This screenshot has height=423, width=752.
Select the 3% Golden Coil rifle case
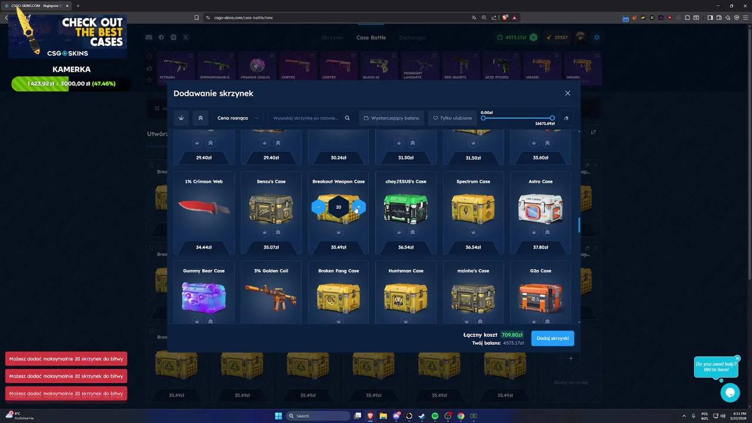click(271, 297)
